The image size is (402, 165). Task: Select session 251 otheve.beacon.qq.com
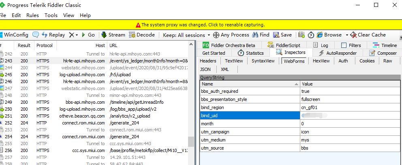94,116
